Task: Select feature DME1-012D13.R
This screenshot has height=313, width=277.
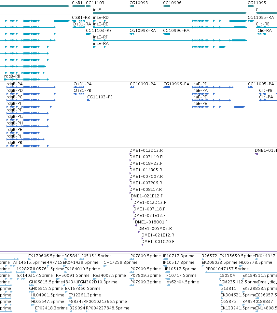Action: 146,150
